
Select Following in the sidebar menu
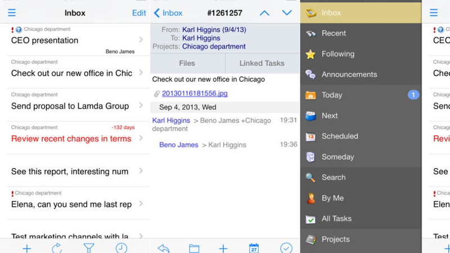361,54
